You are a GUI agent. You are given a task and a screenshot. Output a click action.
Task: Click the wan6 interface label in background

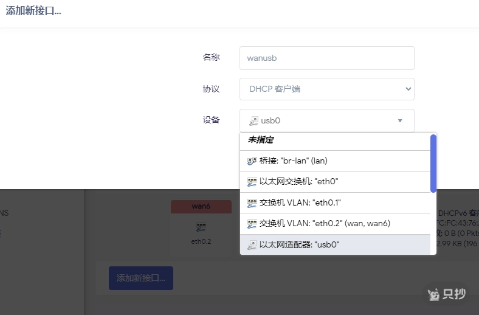201,206
